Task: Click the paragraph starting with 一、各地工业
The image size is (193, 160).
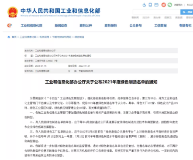Action: [x=101, y=115]
